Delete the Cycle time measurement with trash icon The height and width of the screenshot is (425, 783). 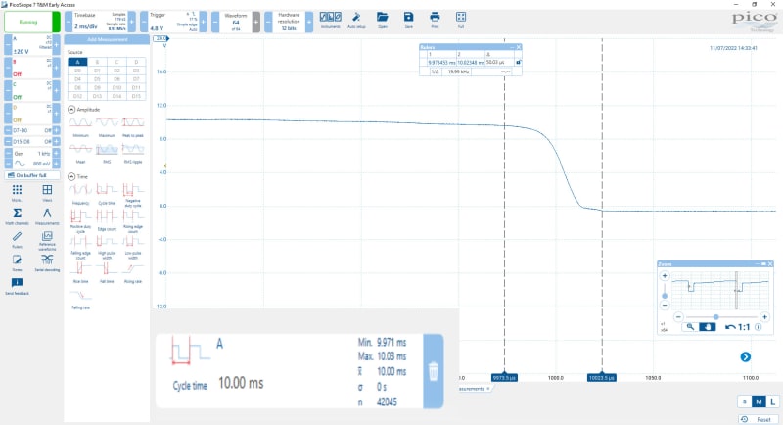pos(434,371)
